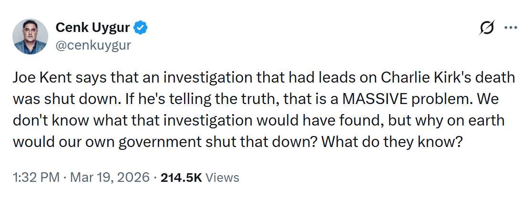Open the 214.5K view count

(x=182, y=178)
